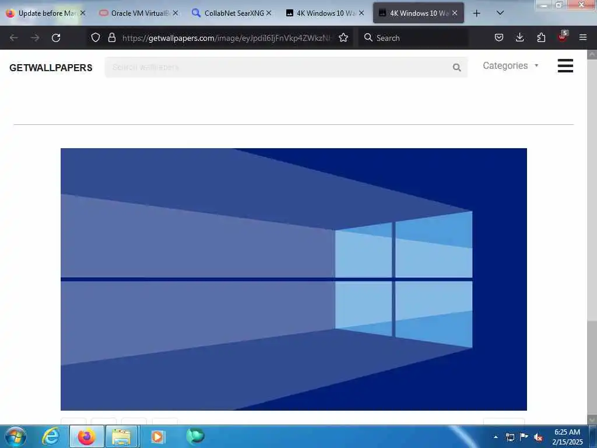Open the extensions puzzle icon
The image size is (597, 448).
pos(541,37)
